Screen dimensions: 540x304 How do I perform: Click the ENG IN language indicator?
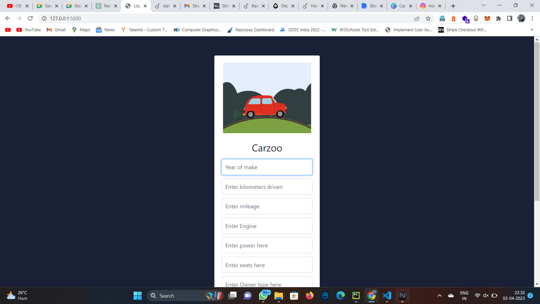464,296
